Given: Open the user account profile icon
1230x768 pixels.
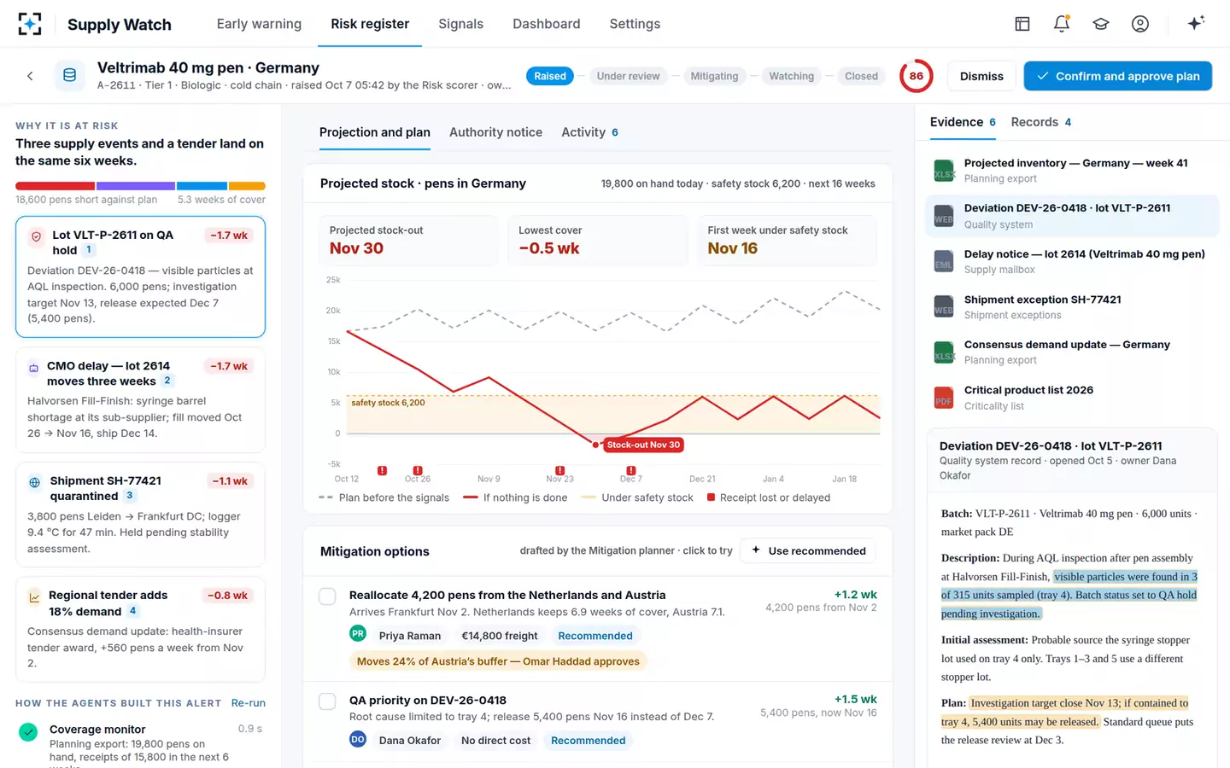Looking at the screenshot, I should [x=1140, y=24].
